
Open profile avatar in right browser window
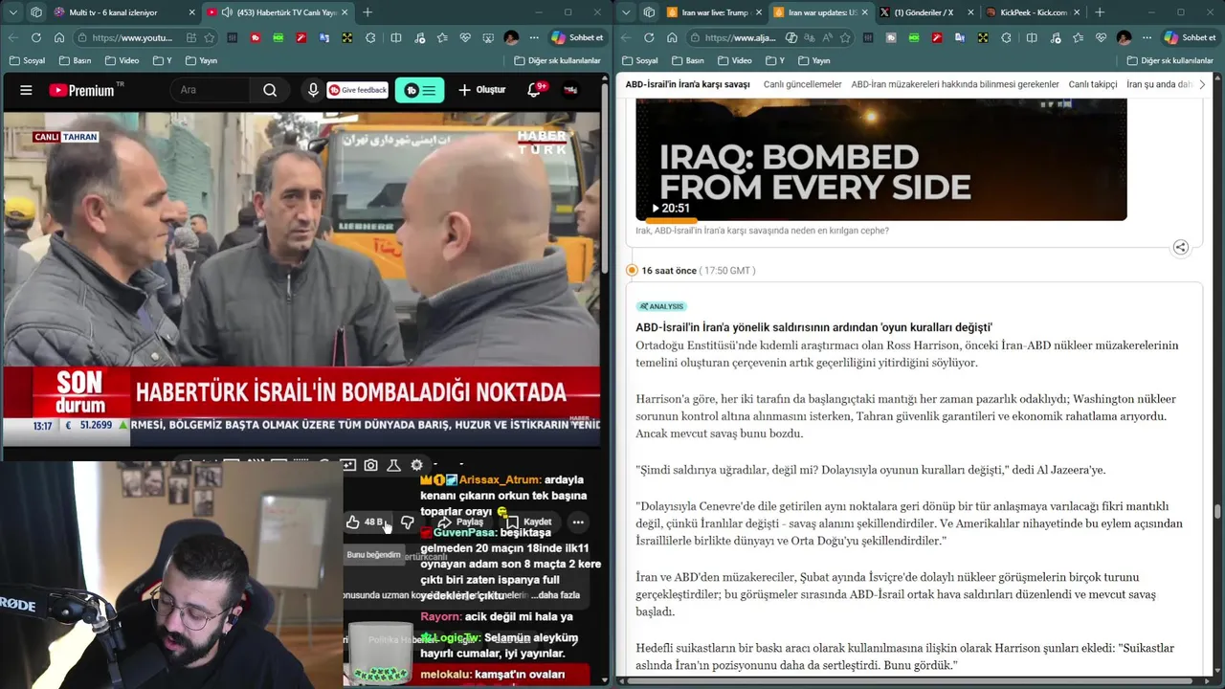tap(1124, 37)
